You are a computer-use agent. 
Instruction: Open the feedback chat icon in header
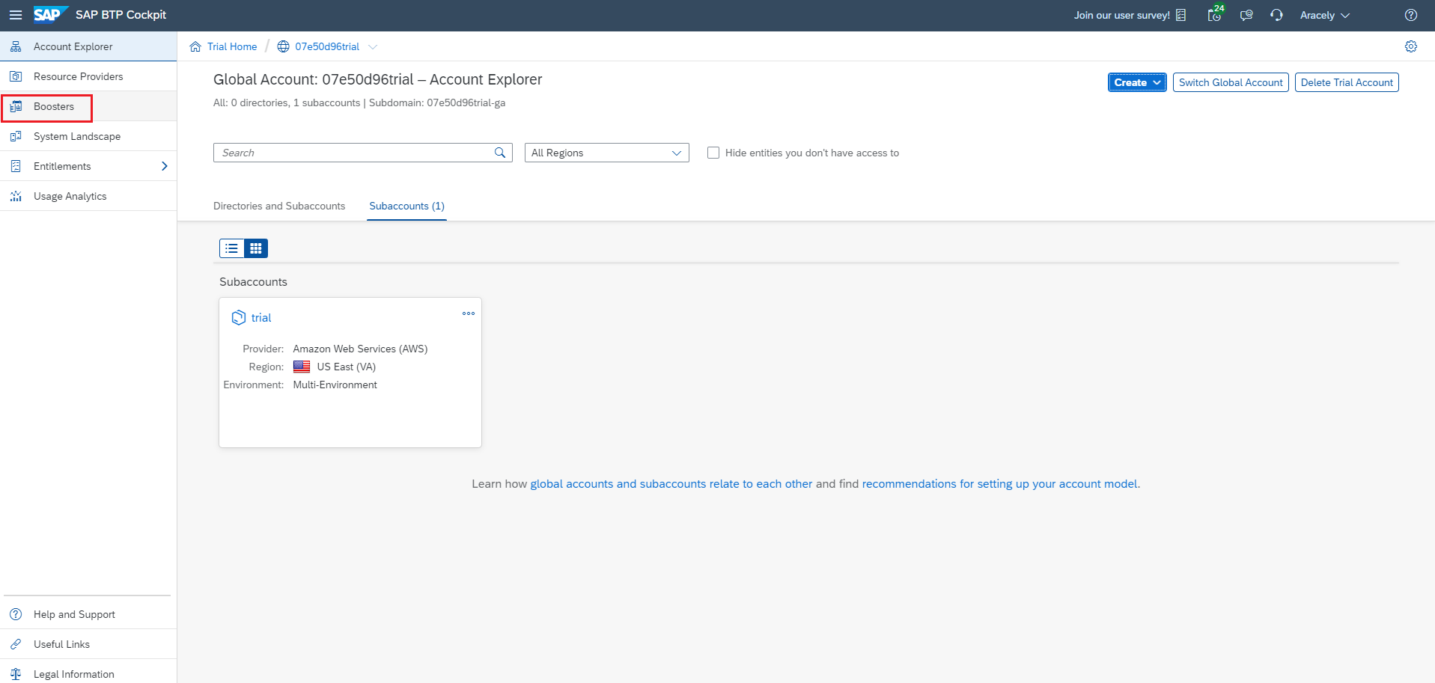pos(1246,15)
